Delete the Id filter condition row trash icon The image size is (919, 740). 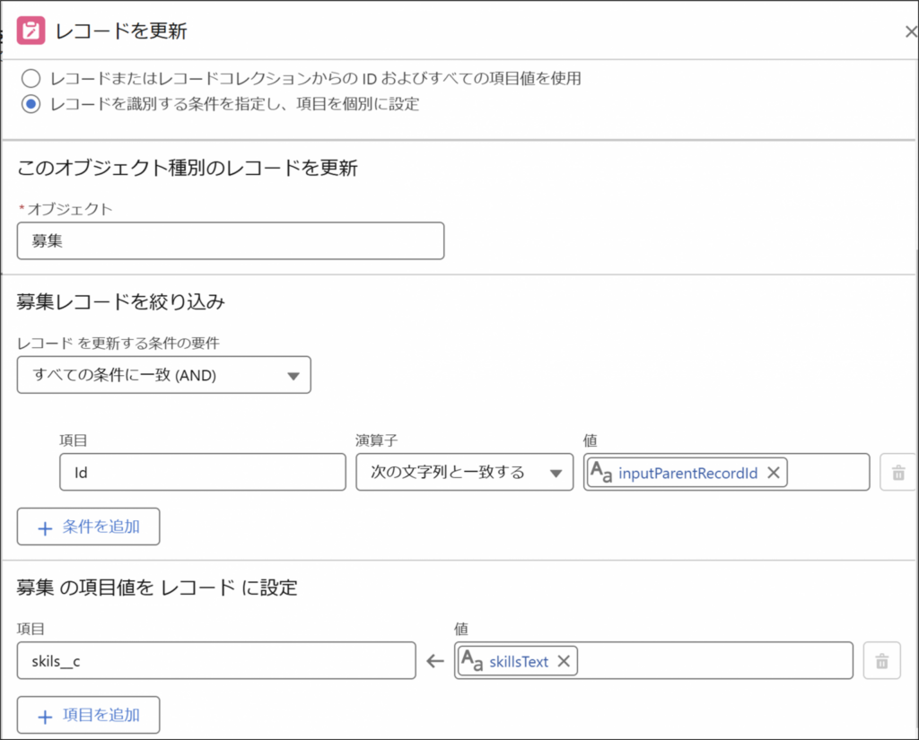898,472
